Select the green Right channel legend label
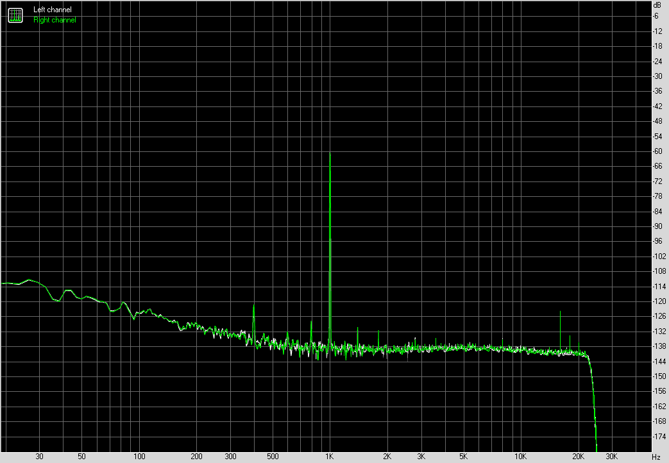 coord(55,20)
